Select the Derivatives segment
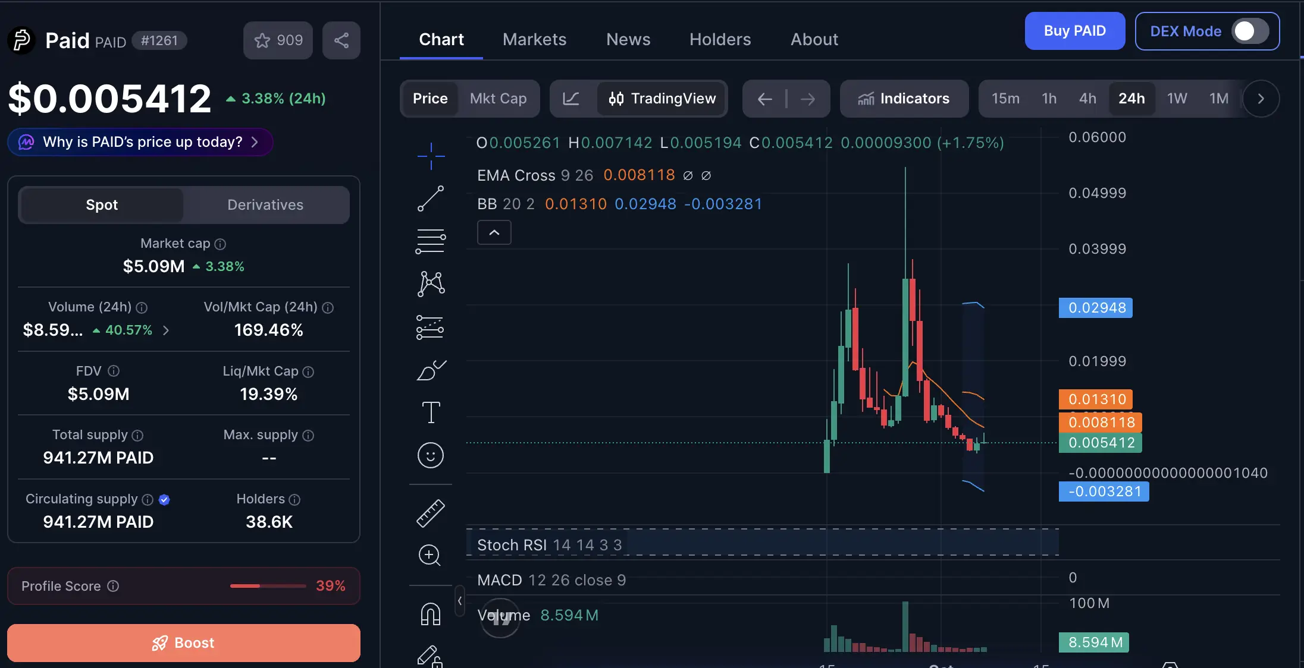 click(x=265, y=205)
